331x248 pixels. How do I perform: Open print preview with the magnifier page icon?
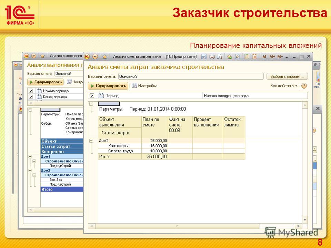coord(220,56)
